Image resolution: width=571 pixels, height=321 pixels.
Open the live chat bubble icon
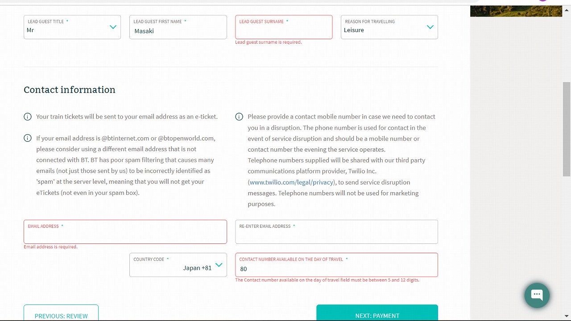(537, 295)
